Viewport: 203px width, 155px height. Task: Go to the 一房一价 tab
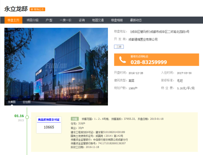(x=65, y=20)
